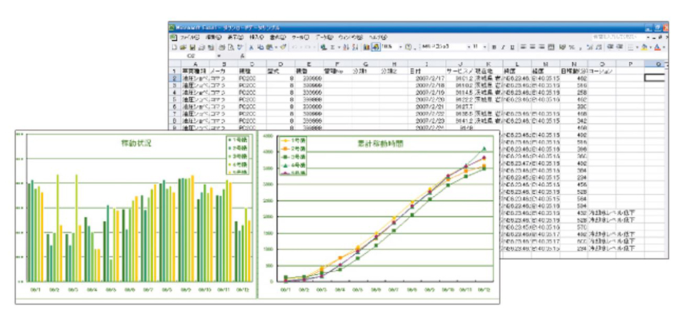Toggle the Align Left button
This screenshot has width=687, height=312.
pos(523,47)
